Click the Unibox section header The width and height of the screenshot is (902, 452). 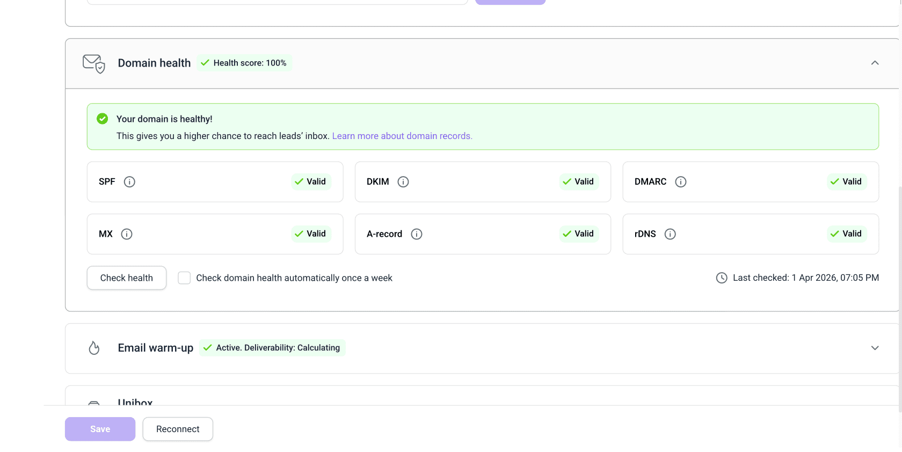(x=135, y=402)
